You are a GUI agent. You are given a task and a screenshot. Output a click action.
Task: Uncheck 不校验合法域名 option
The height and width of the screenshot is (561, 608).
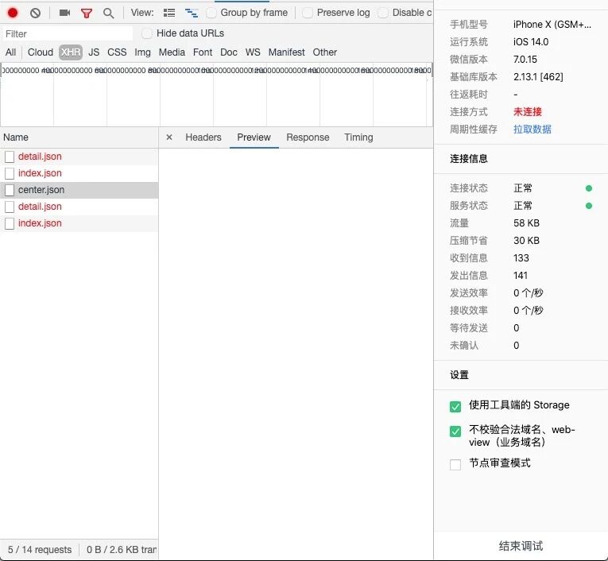tap(455, 431)
